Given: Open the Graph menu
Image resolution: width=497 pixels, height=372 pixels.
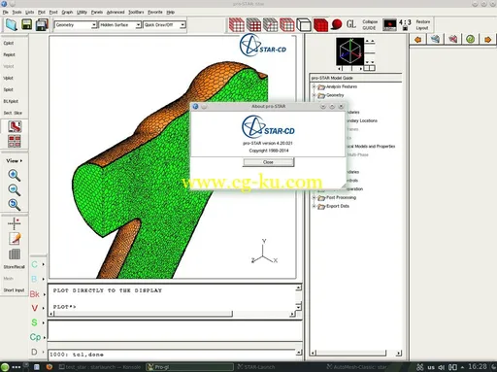Looking at the screenshot, I should click(x=67, y=12).
